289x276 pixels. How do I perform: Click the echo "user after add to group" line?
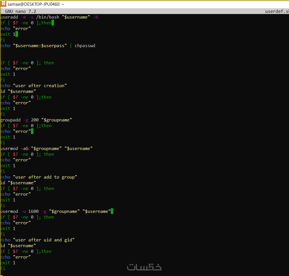click(x=39, y=177)
